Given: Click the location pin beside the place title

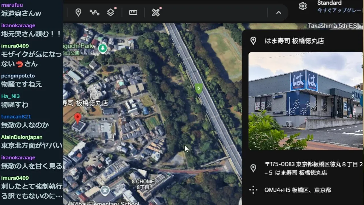Looking at the screenshot, I should pos(253,41).
